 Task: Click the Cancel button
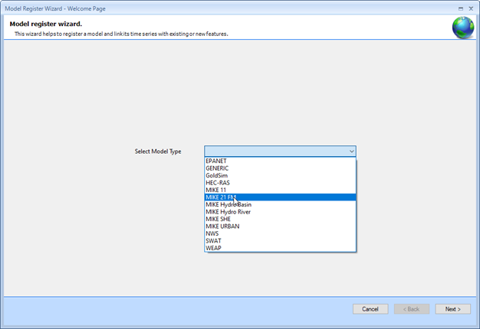coord(370,309)
